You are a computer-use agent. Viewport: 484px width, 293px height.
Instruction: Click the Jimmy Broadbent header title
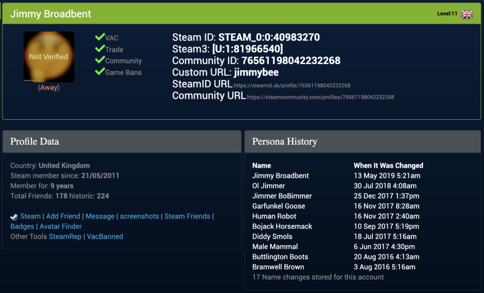click(x=51, y=14)
